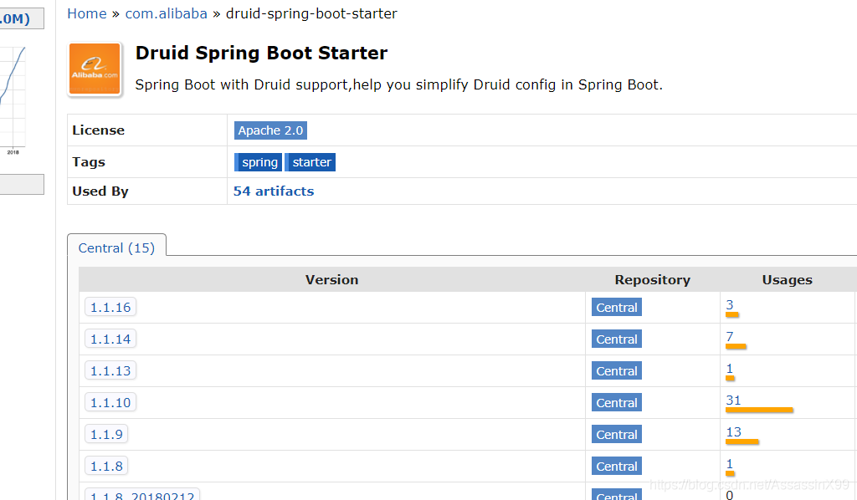Select the spring tag
The image size is (857, 500).
(x=258, y=162)
